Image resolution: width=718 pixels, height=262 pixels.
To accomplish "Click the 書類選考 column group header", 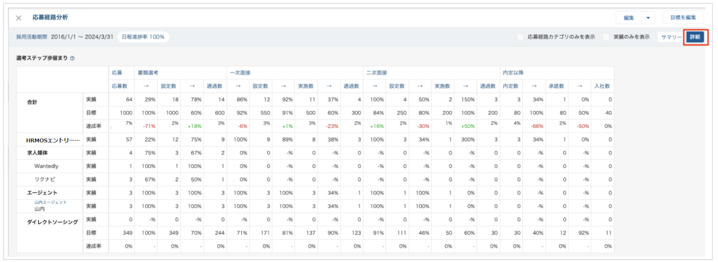I will coord(148,73).
